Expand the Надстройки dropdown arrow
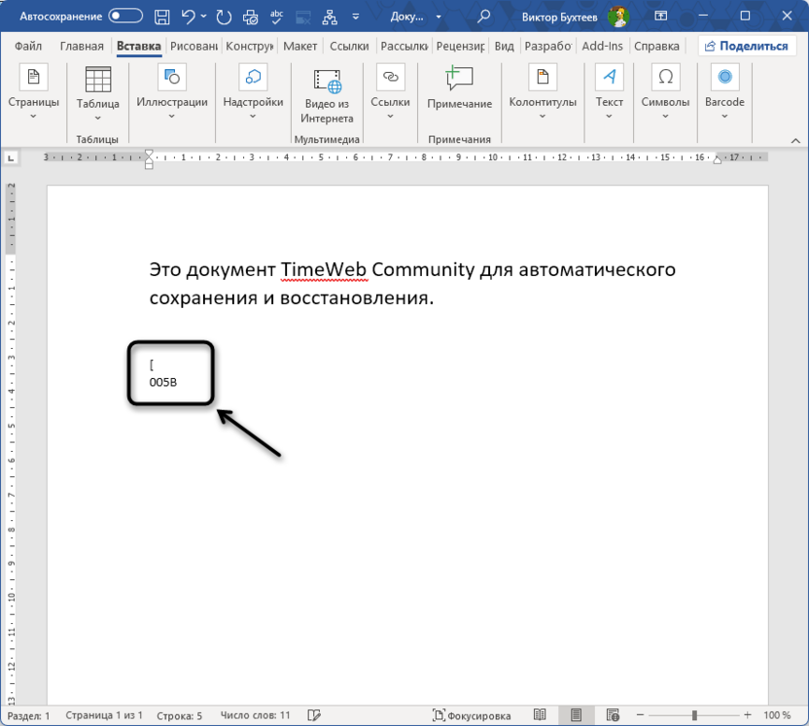This screenshot has width=809, height=726. tap(253, 117)
